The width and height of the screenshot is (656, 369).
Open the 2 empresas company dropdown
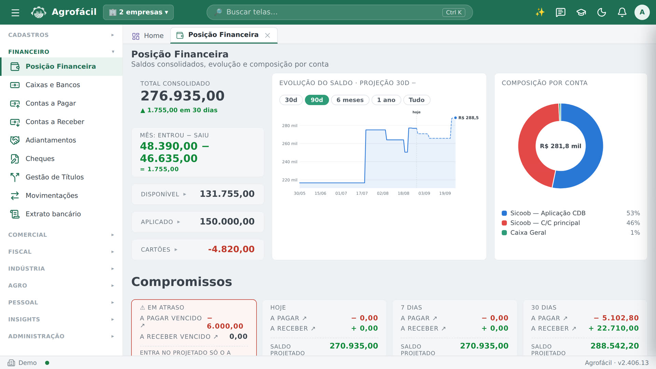[x=138, y=12]
